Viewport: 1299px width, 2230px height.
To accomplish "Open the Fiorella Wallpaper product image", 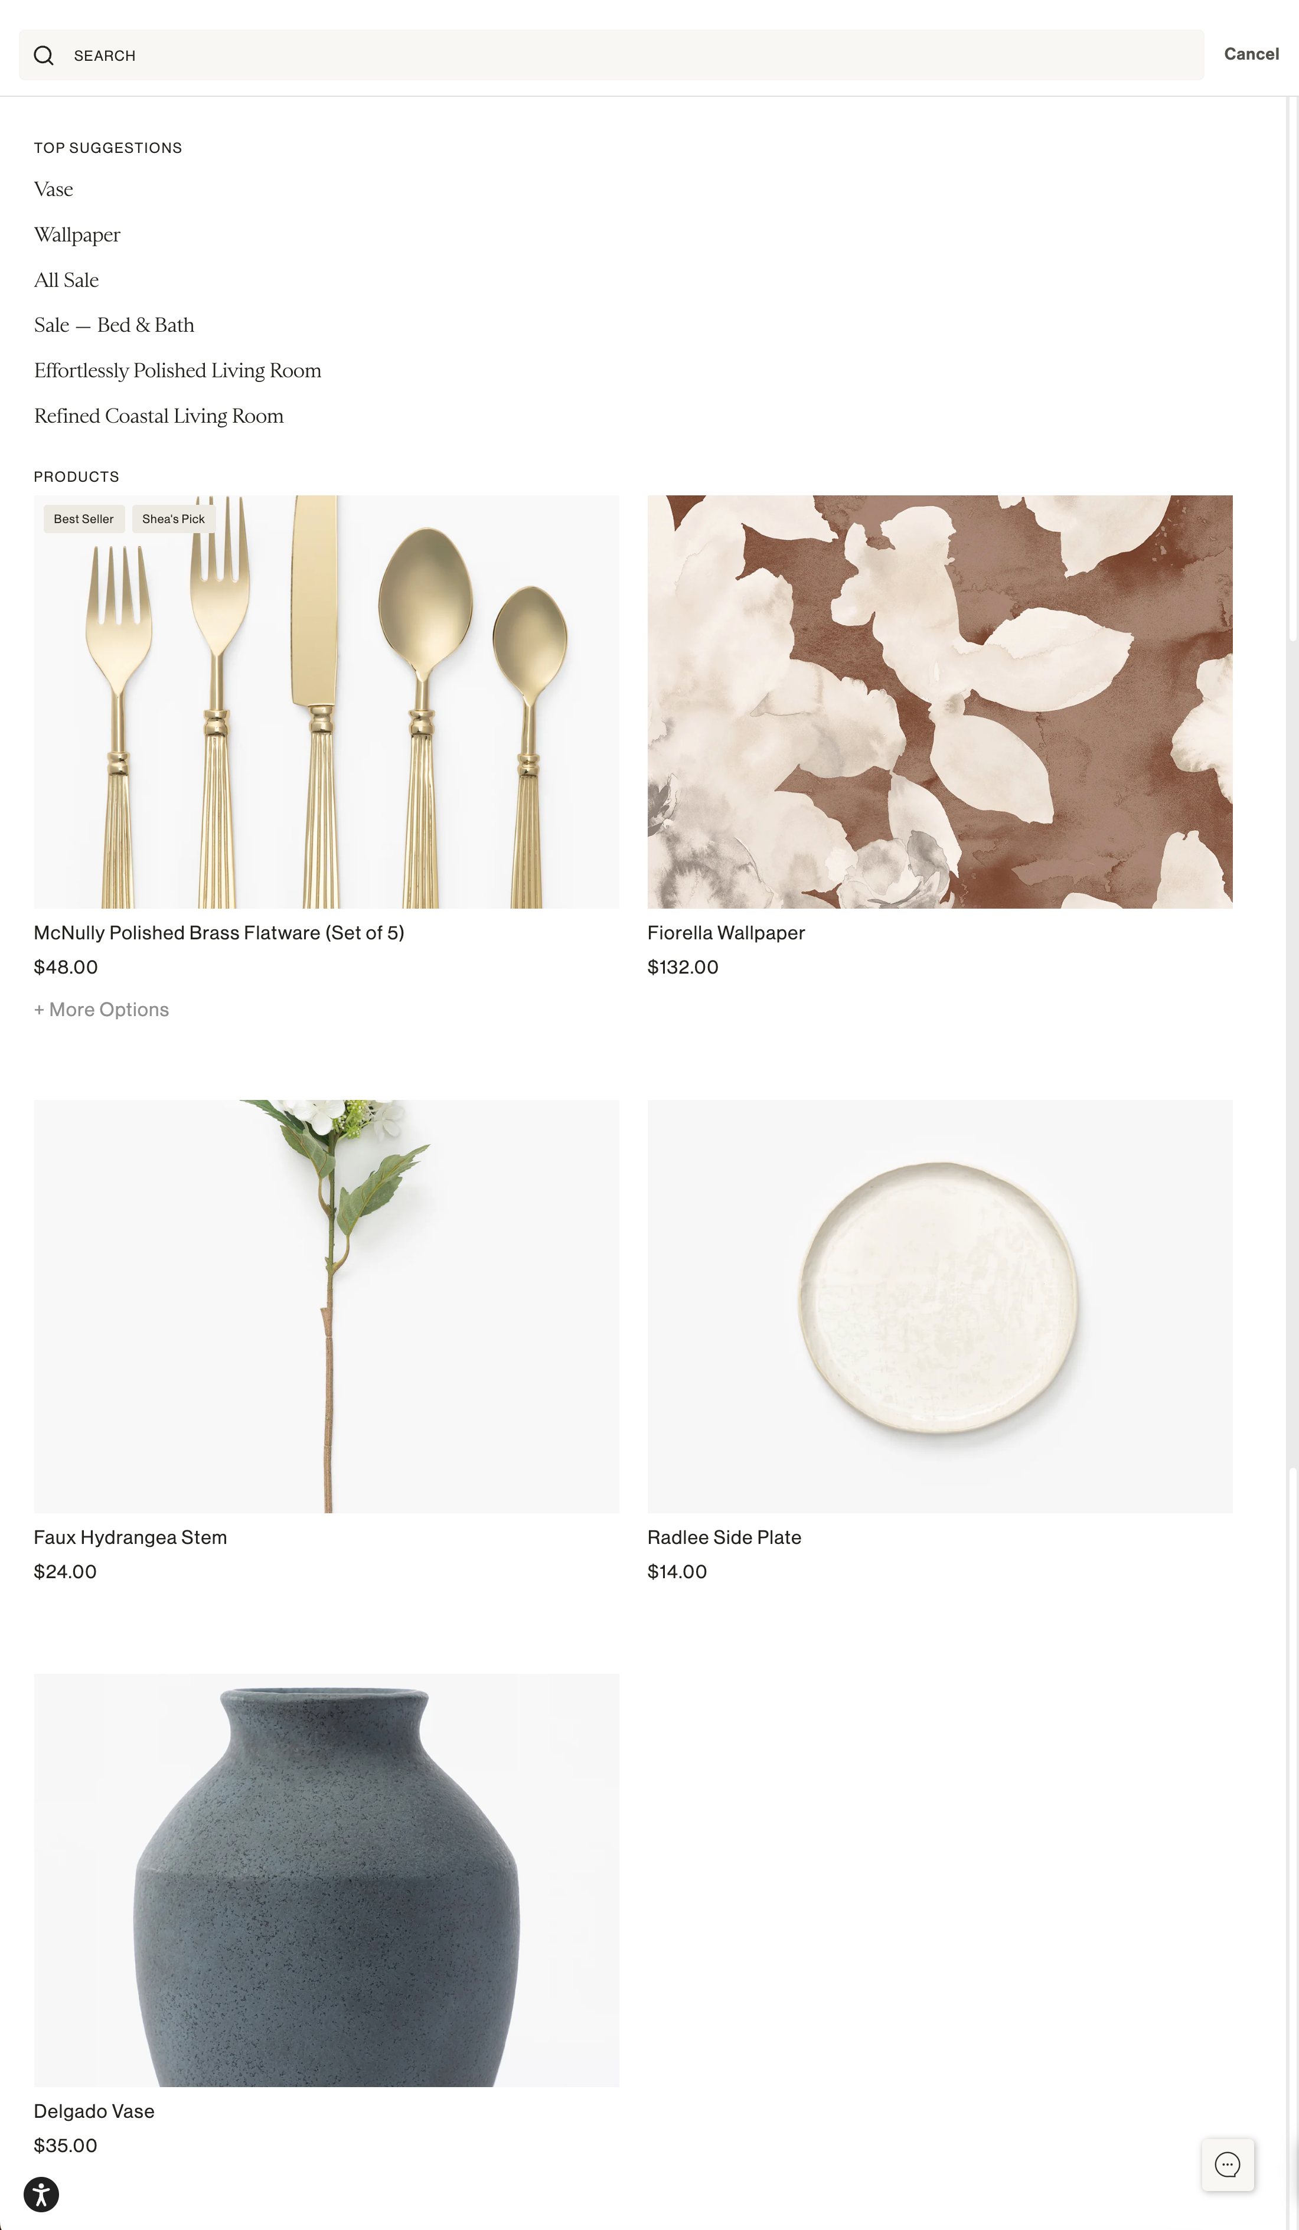I will click(940, 702).
